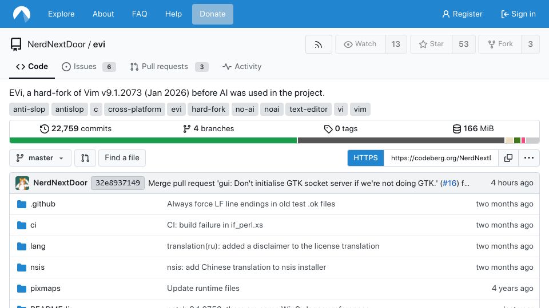
Task: Star the evi repository
Action: pyautogui.click(x=431, y=44)
